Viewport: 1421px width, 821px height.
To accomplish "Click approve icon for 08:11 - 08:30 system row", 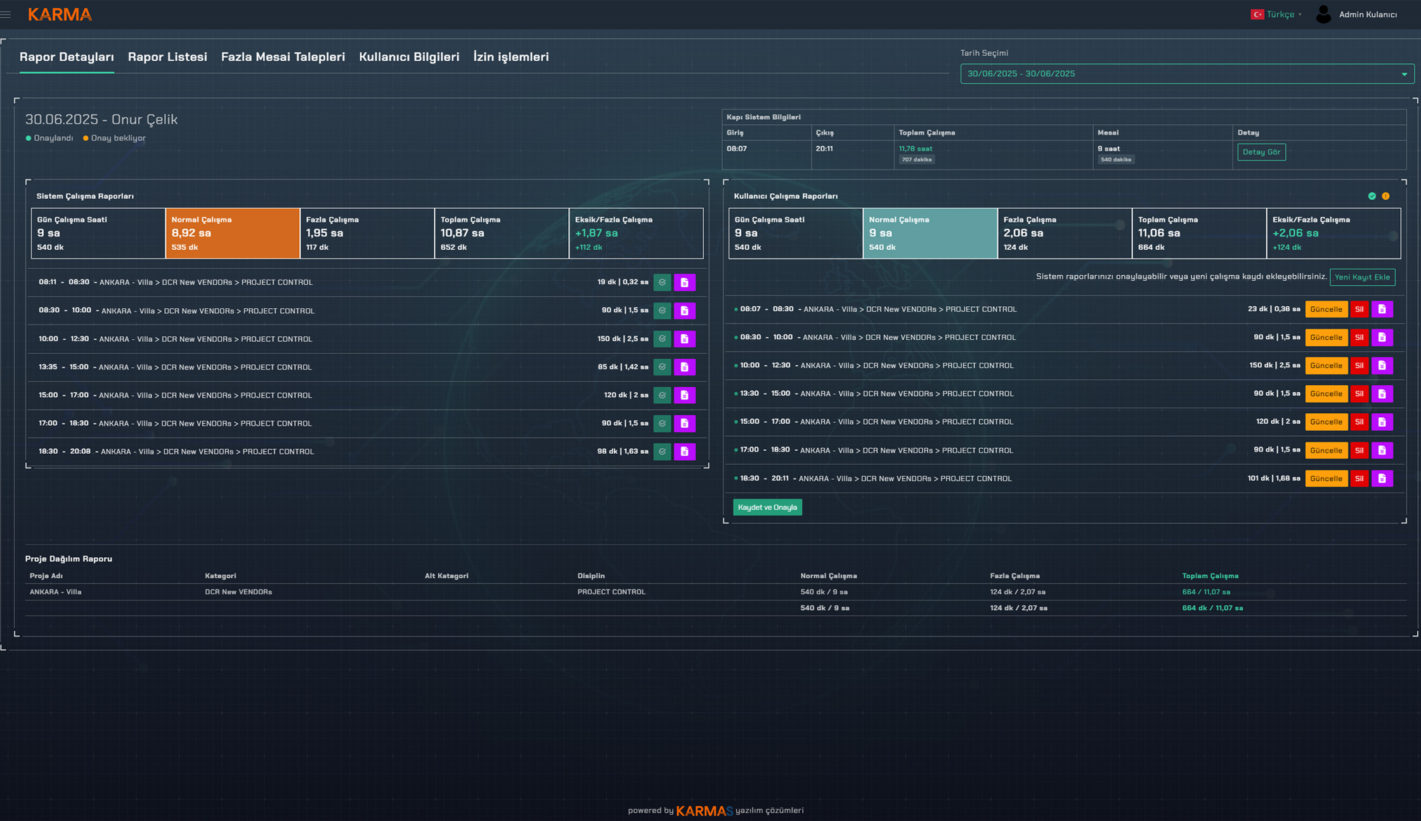I will 662,282.
